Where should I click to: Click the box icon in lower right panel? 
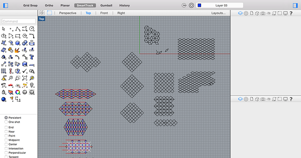click(257, 99)
